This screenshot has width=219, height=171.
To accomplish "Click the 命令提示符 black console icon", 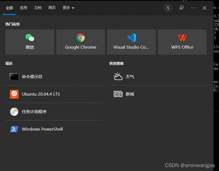I will click(14, 77).
